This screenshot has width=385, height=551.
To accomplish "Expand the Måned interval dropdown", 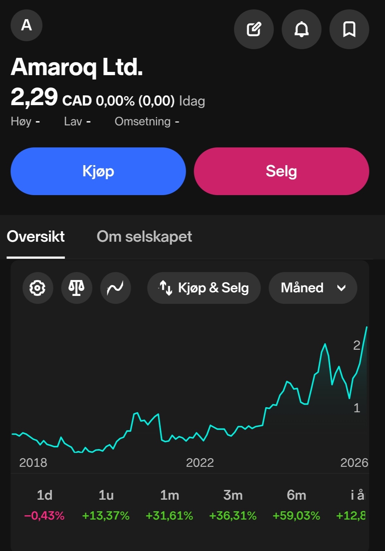I will tap(313, 288).
